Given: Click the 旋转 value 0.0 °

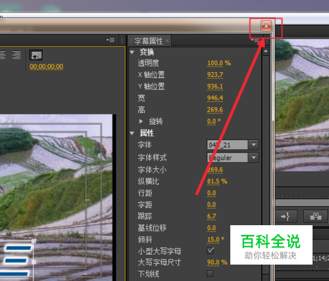Looking at the screenshot, I should [x=214, y=121].
